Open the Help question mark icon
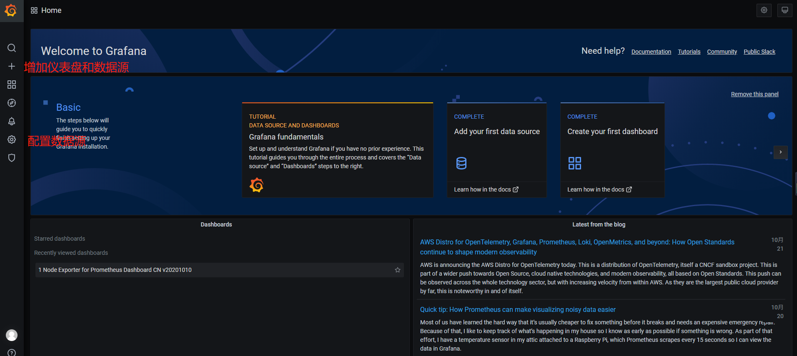 tap(12, 353)
